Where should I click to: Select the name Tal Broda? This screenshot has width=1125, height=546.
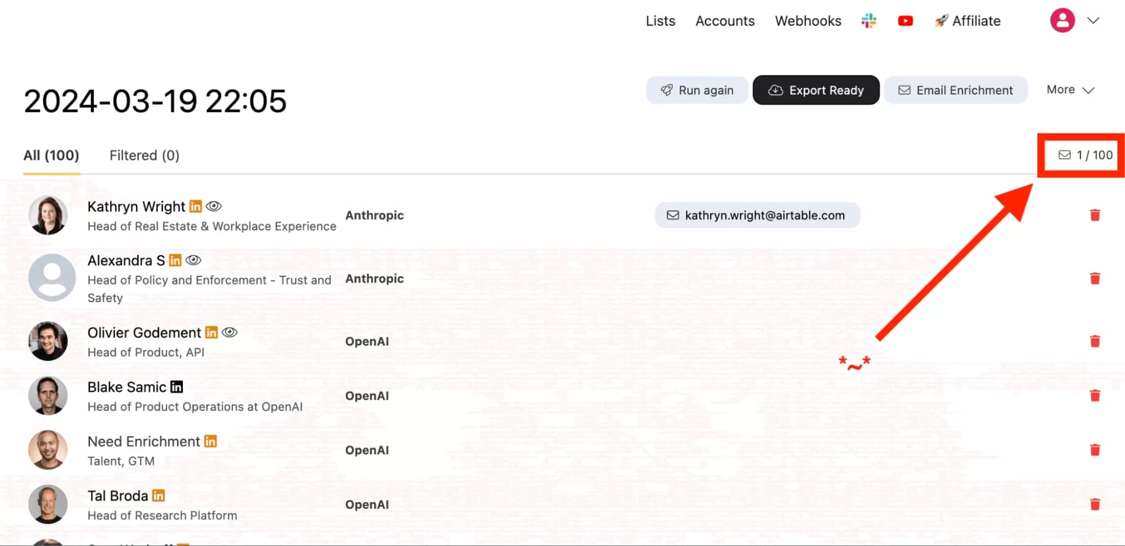tap(118, 496)
